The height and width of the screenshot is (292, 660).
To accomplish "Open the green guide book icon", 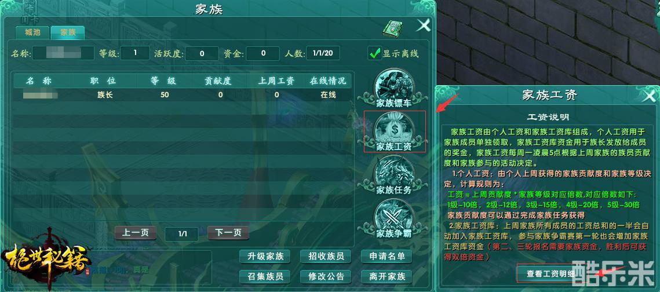I will click(392, 28).
